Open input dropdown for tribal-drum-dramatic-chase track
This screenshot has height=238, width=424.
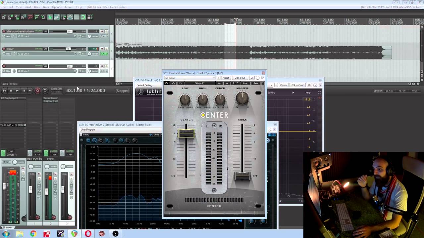(x=46, y=36)
